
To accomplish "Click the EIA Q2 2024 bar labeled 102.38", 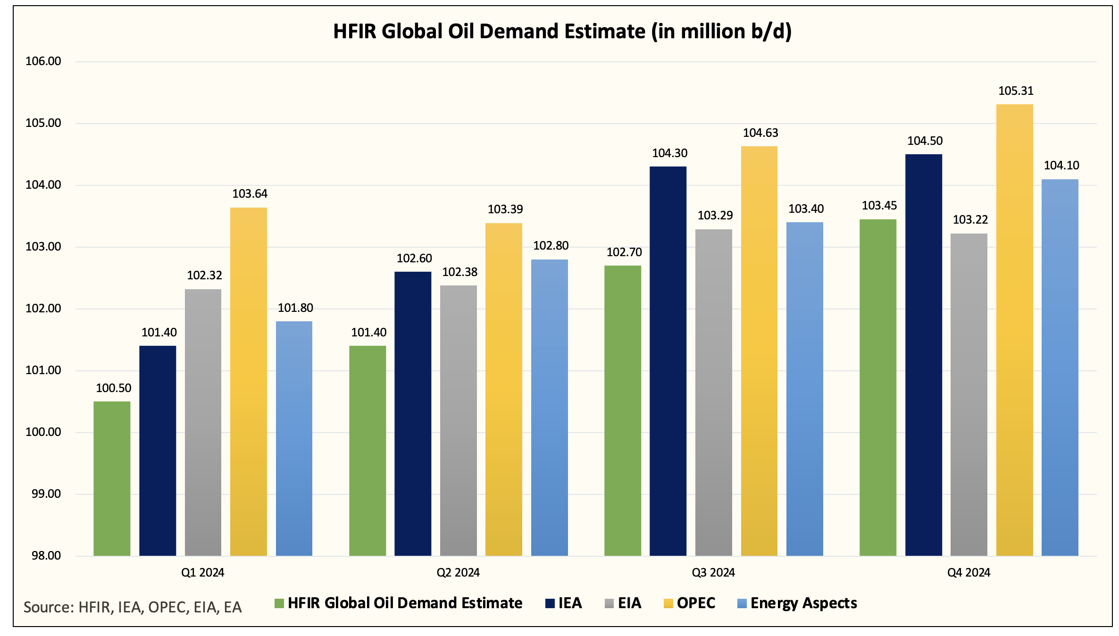I will [459, 420].
